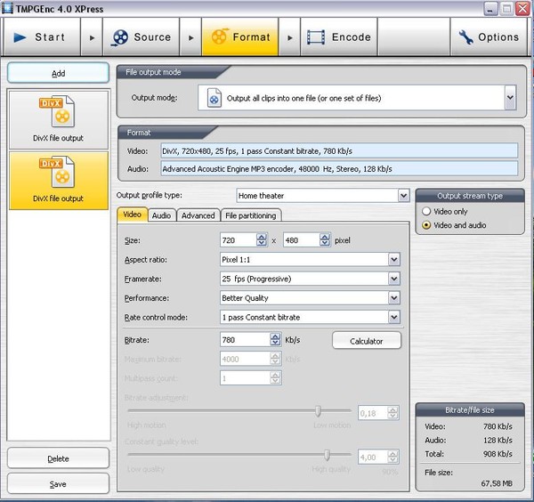Open the File partitioning tab

(251, 215)
